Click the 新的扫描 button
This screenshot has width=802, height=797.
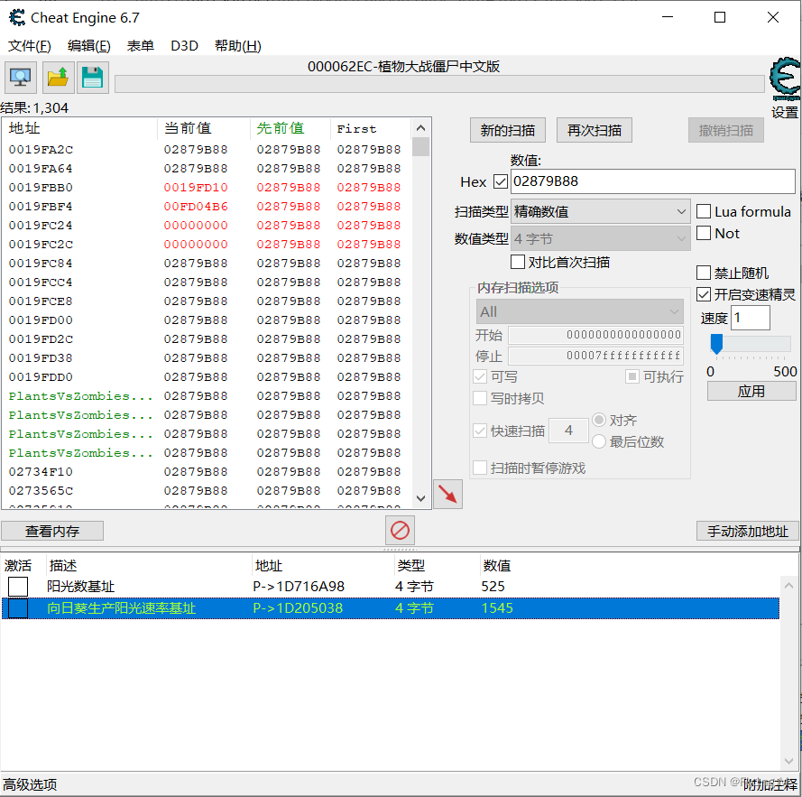507,131
